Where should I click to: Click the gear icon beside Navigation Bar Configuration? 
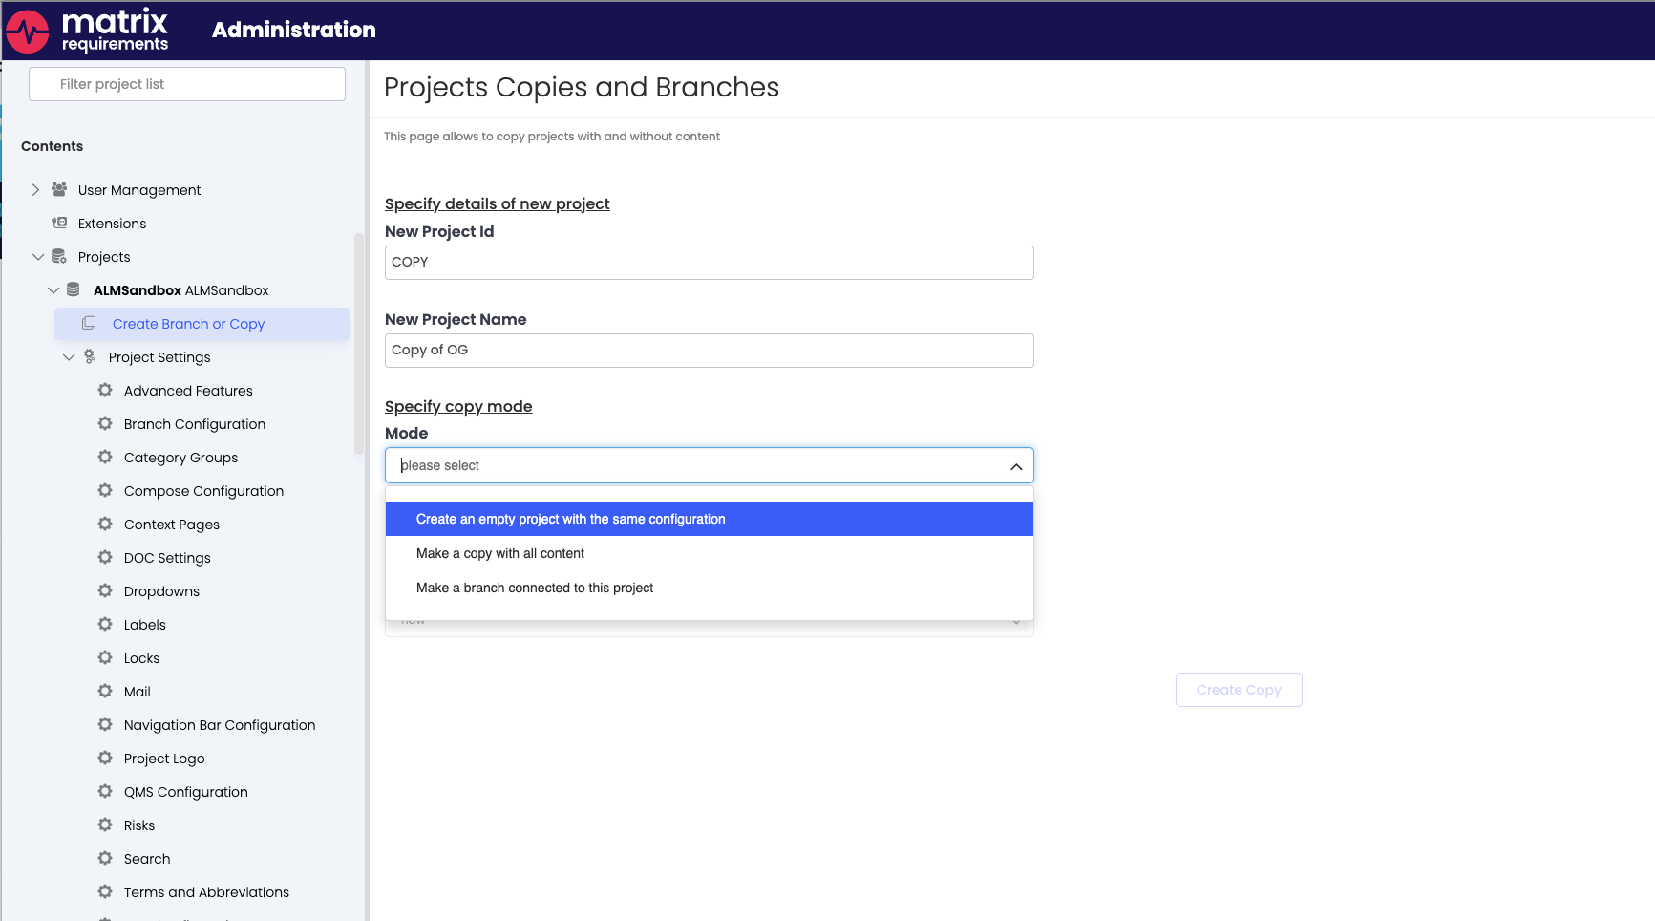(105, 724)
